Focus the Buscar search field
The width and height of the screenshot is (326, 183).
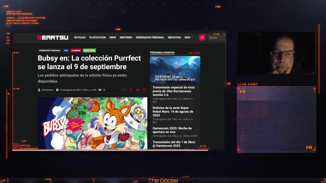click(216, 37)
